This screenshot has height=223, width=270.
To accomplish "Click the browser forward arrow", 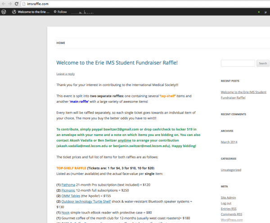I will [x=10, y=4].
